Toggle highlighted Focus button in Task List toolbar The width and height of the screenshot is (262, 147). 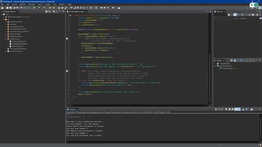coord(235,15)
